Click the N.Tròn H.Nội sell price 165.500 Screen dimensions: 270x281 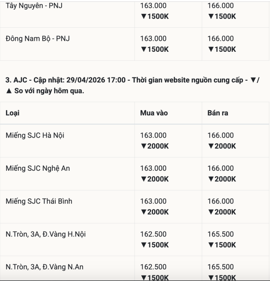tap(220, 234)
